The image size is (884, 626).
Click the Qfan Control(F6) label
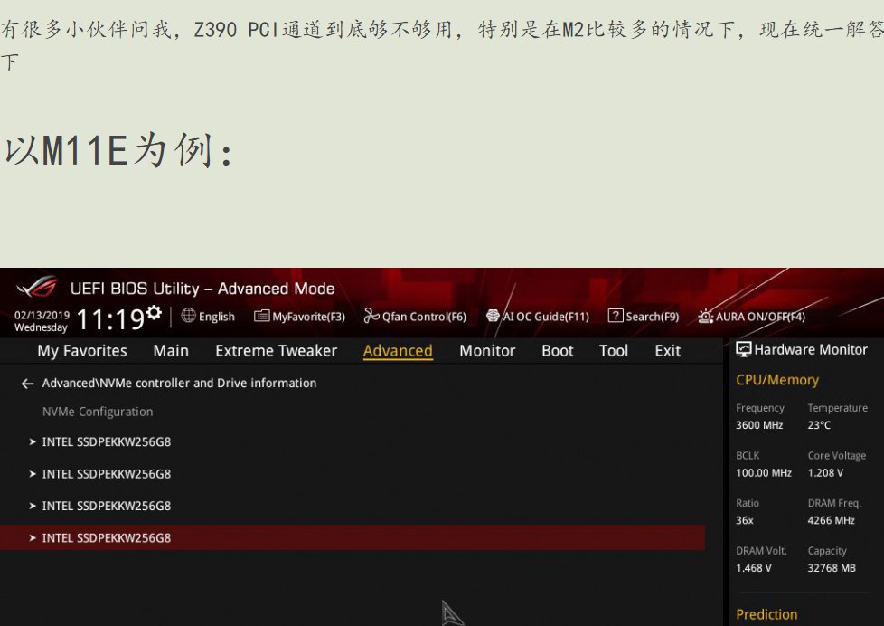[x=424, y=317]
